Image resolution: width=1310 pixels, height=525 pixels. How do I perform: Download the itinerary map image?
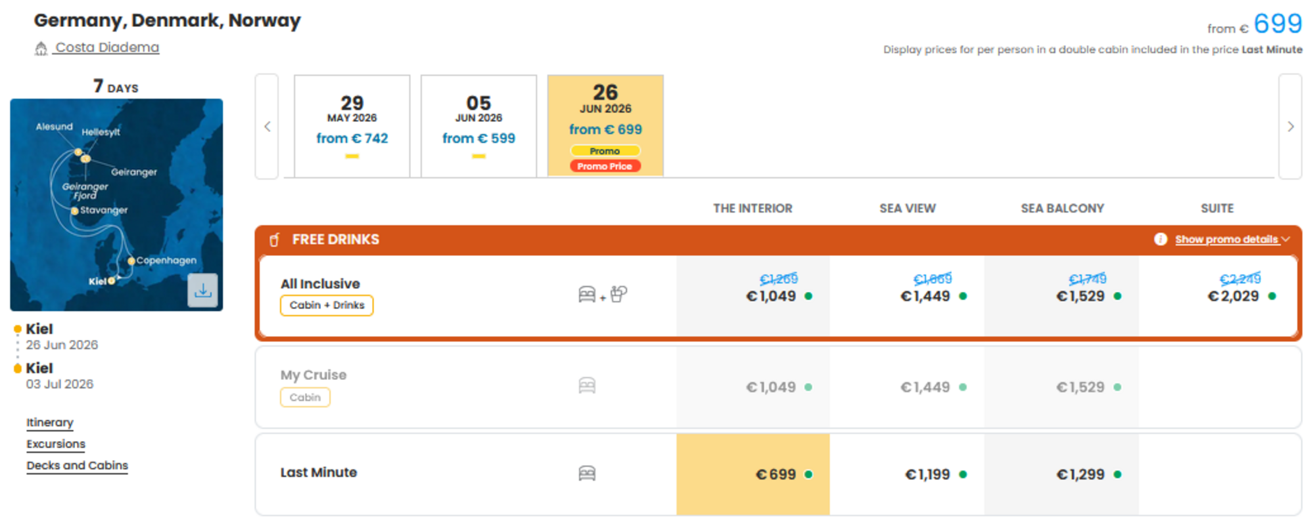pyautogui.click(x=202, y=290)
